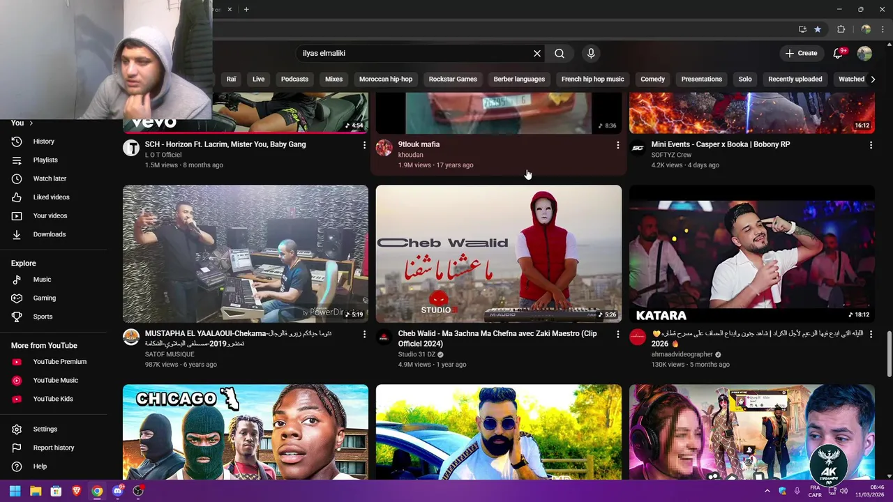Image resolution: width=893 pixels, height=502 pixels.
Task: Select the Rai filter chip
Action: (x=231, y=79)
